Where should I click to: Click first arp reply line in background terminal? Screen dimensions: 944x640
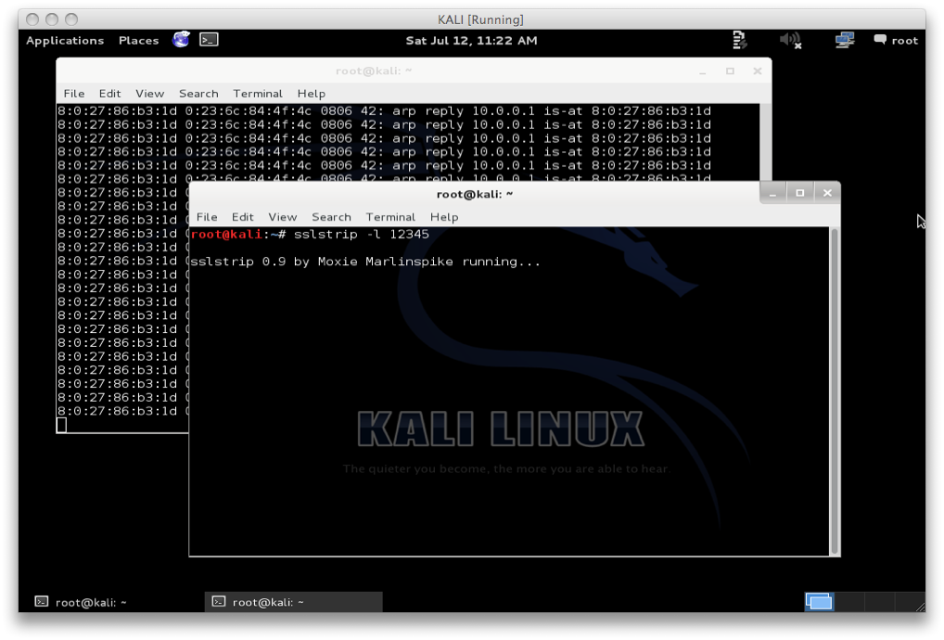(x=384, y=110)
